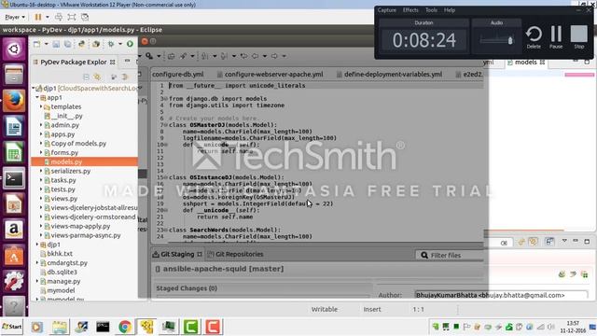This screenshot has height=336, width=597.
Task: Click Collapse All icon in Package Explorer
Action: (86, 77)
